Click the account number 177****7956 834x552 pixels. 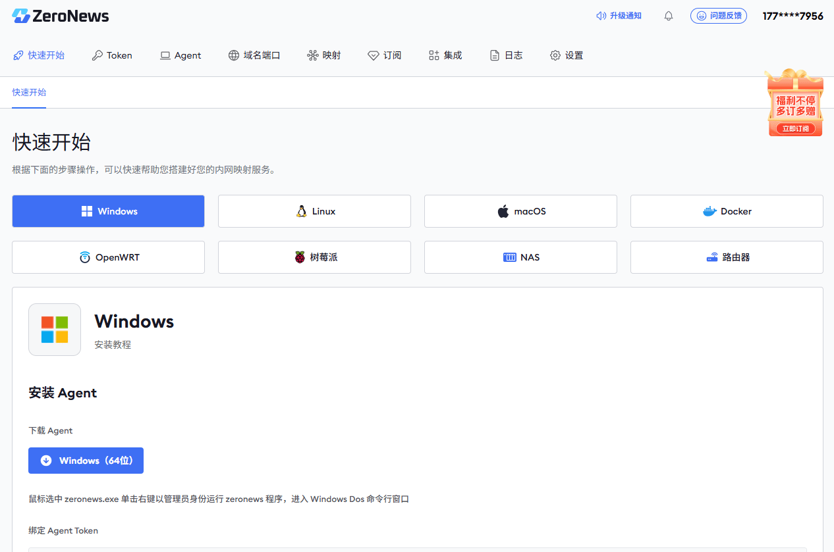[792, 16]
